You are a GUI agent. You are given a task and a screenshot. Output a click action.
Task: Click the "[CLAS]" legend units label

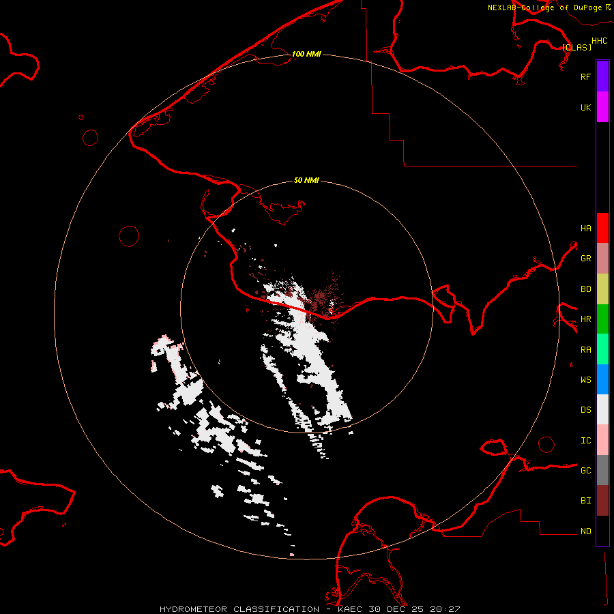(x=576, y=47)
